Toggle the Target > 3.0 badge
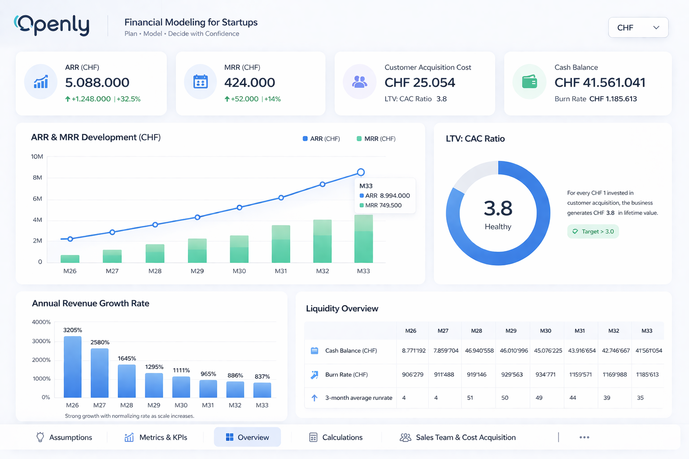The image size is (689, 459). coord(593,231)
